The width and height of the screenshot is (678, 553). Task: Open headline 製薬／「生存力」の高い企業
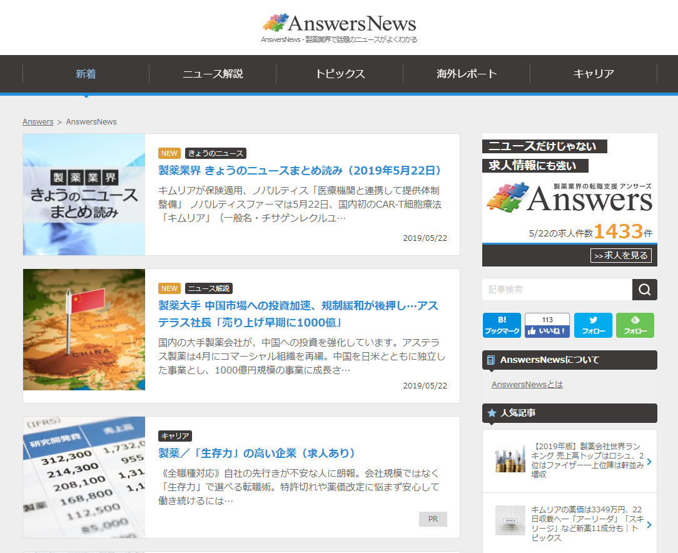(x=257, y=453)
